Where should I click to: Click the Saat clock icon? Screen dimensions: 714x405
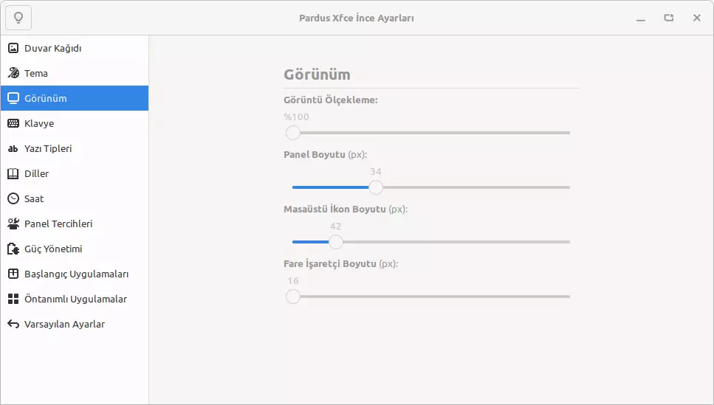click(x=13, y=198)
